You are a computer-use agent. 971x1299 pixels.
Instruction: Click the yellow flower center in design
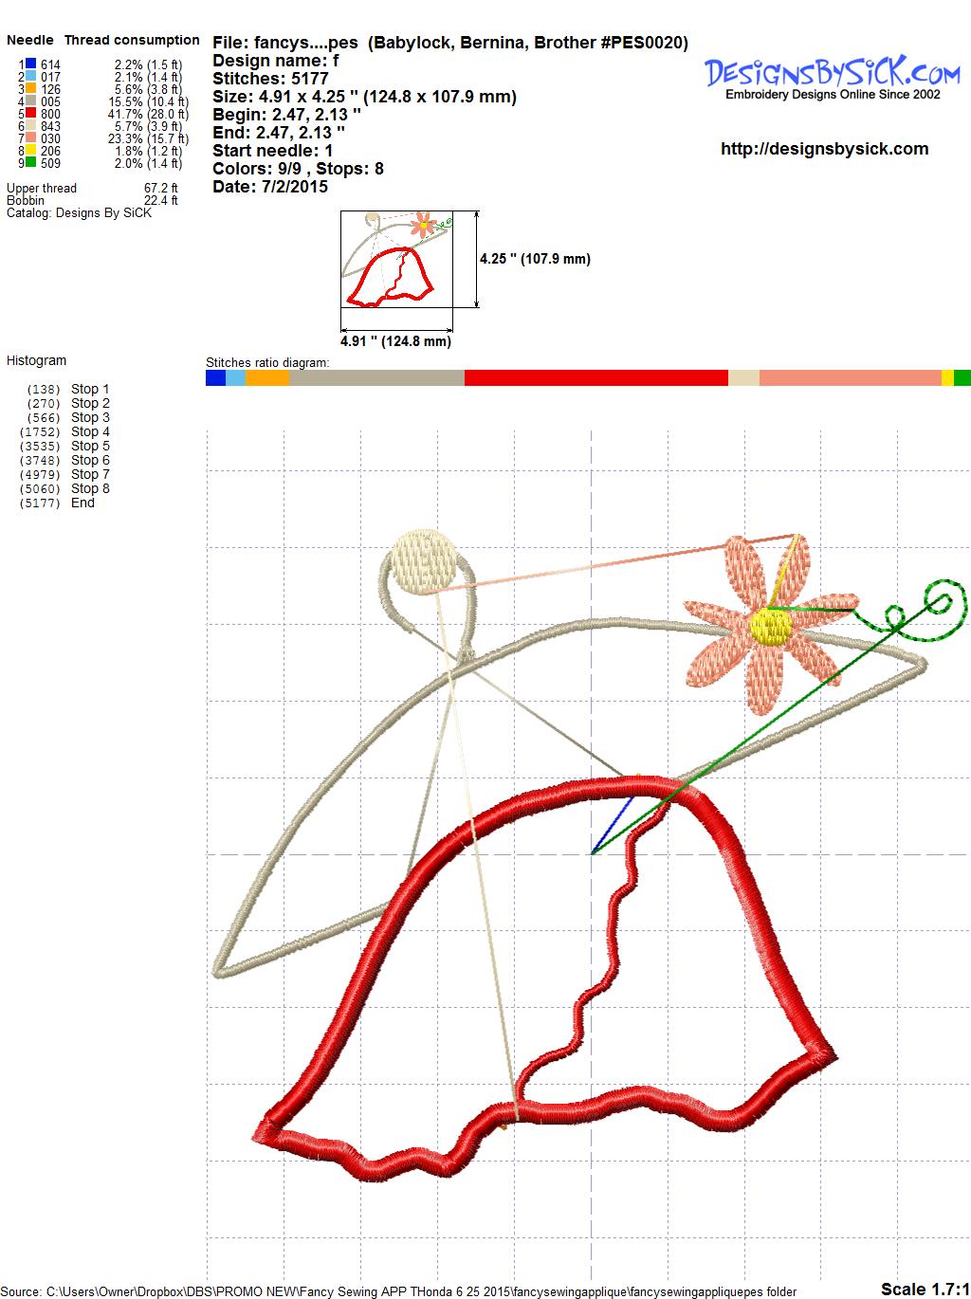(x=770, y=626)
